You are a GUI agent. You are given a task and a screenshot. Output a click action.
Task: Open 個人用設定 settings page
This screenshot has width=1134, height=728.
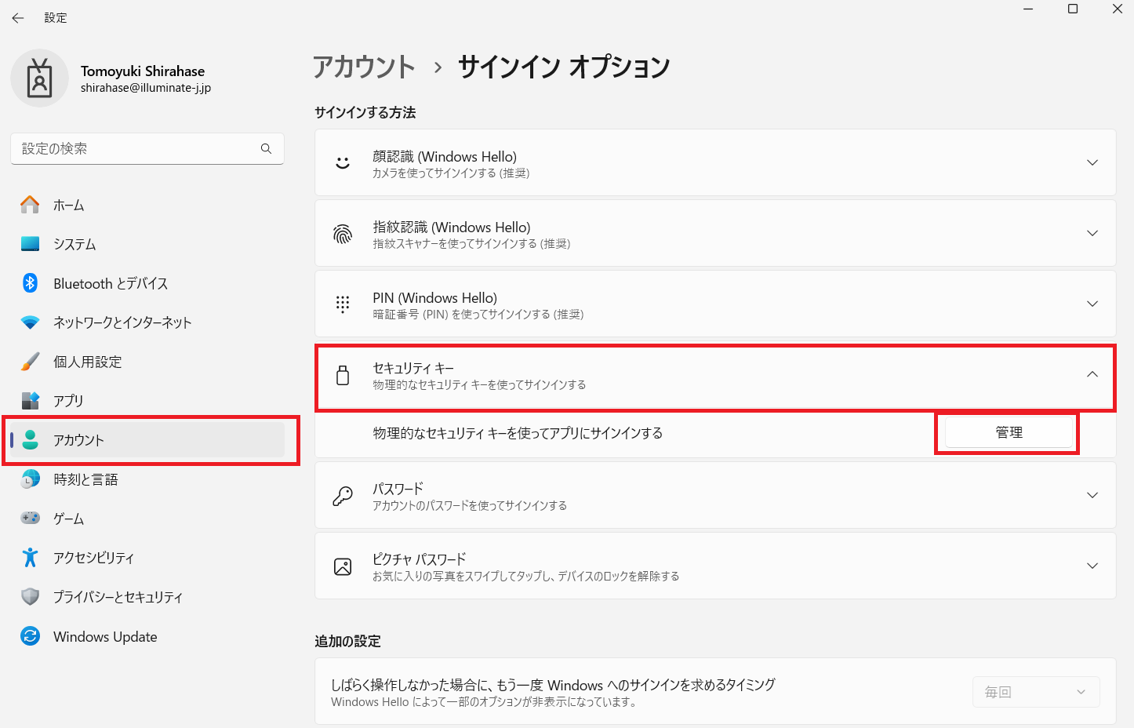(147, 362)
